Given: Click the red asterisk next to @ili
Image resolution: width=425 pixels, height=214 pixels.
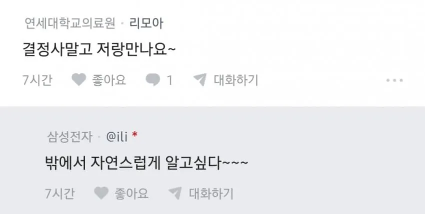Looking at the screenshot, I should click(134, 134).
